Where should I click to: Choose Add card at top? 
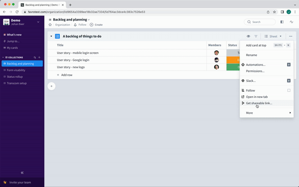pos(267,45)
